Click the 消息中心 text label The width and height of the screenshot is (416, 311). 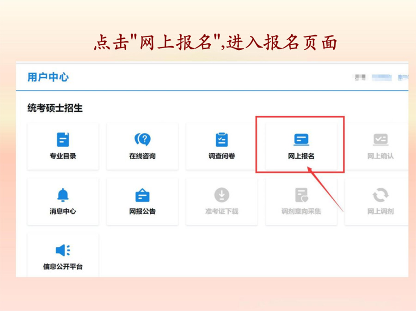tap(63, 211)
